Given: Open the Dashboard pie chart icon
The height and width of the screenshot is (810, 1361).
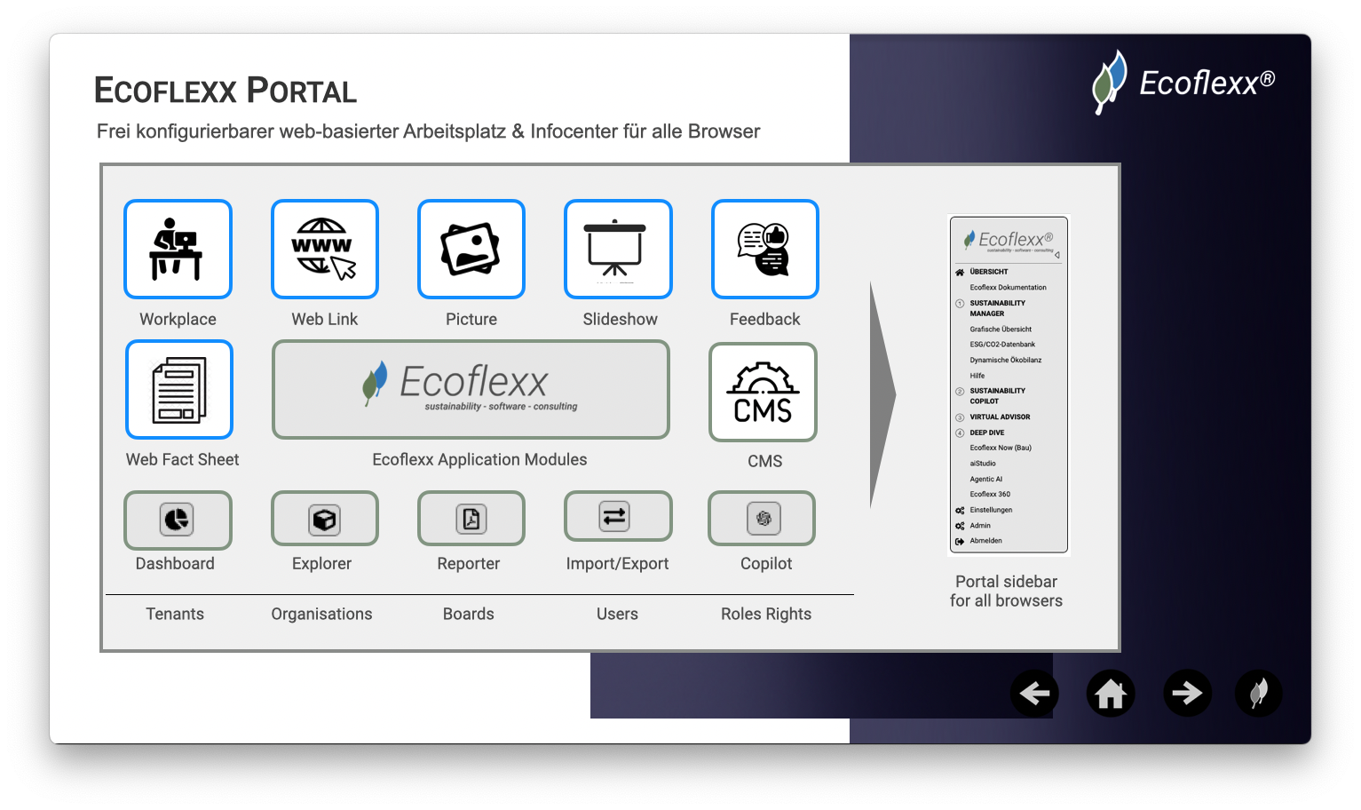Looking at the screenshot, I should [x=178, y=520].
